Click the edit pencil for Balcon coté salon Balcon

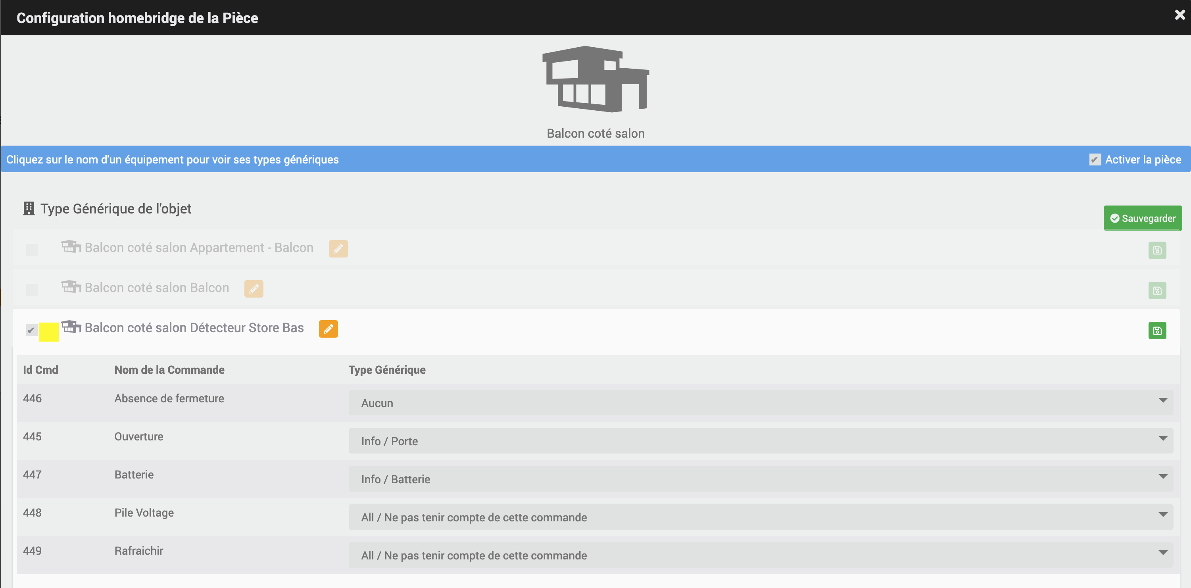(254, 289)
